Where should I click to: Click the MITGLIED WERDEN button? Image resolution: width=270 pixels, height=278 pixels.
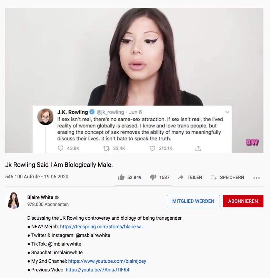pyautogui.click(x=193, y=201)
